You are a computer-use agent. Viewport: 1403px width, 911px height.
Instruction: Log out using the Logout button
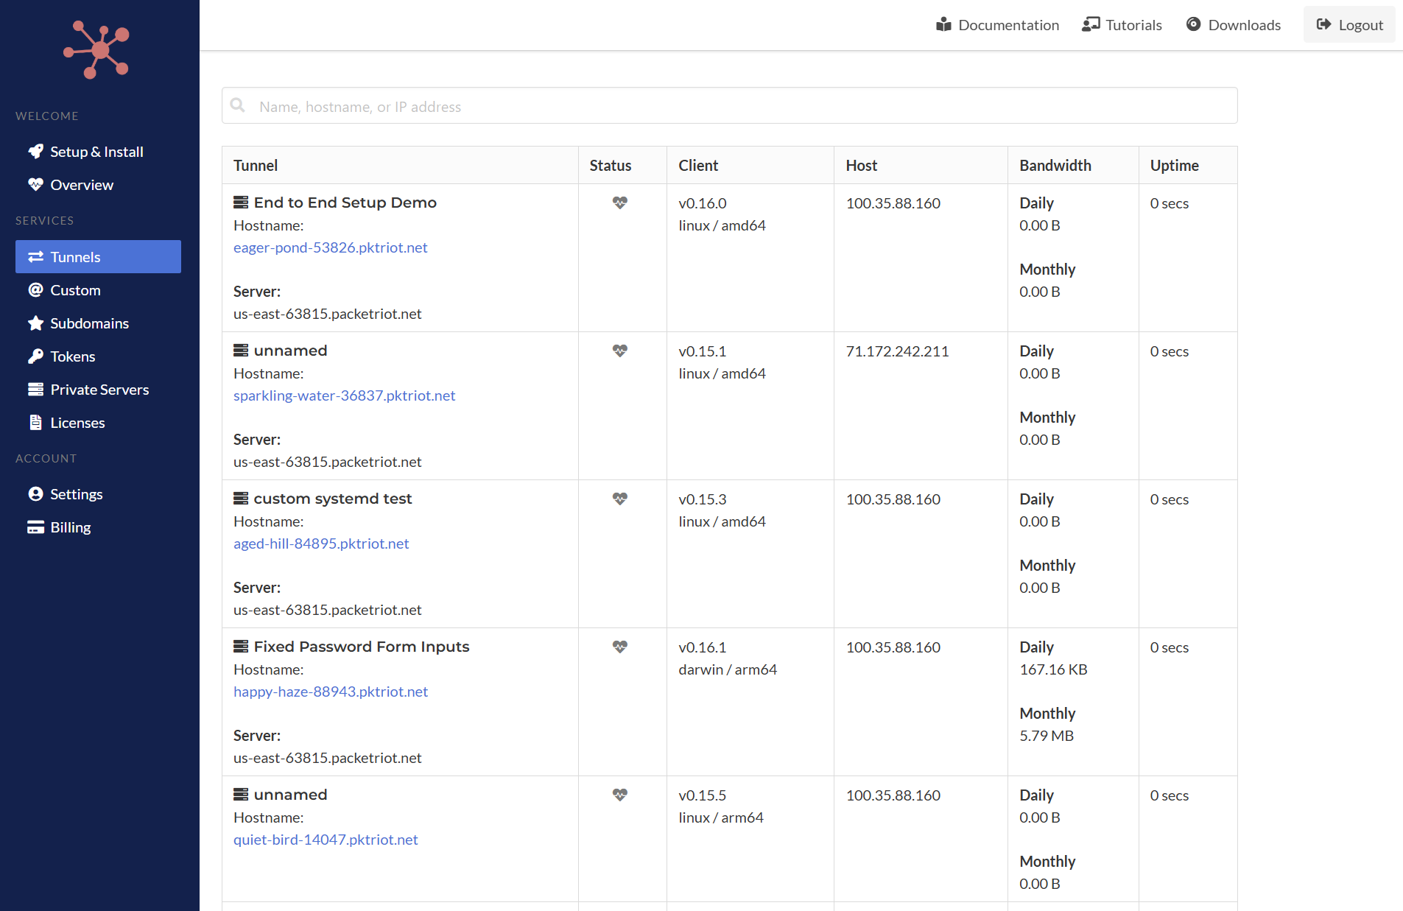[x=1349, y=25]
